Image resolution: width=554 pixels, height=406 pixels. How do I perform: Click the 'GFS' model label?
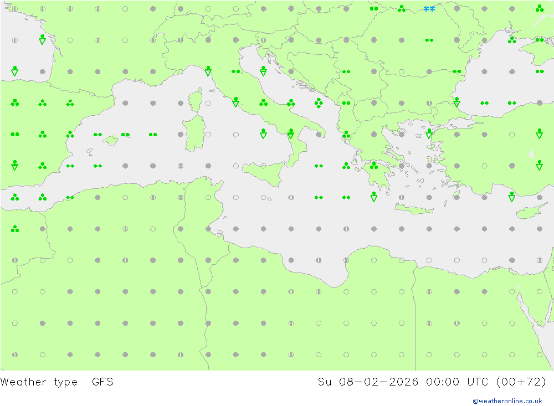(x=103, y=382)
